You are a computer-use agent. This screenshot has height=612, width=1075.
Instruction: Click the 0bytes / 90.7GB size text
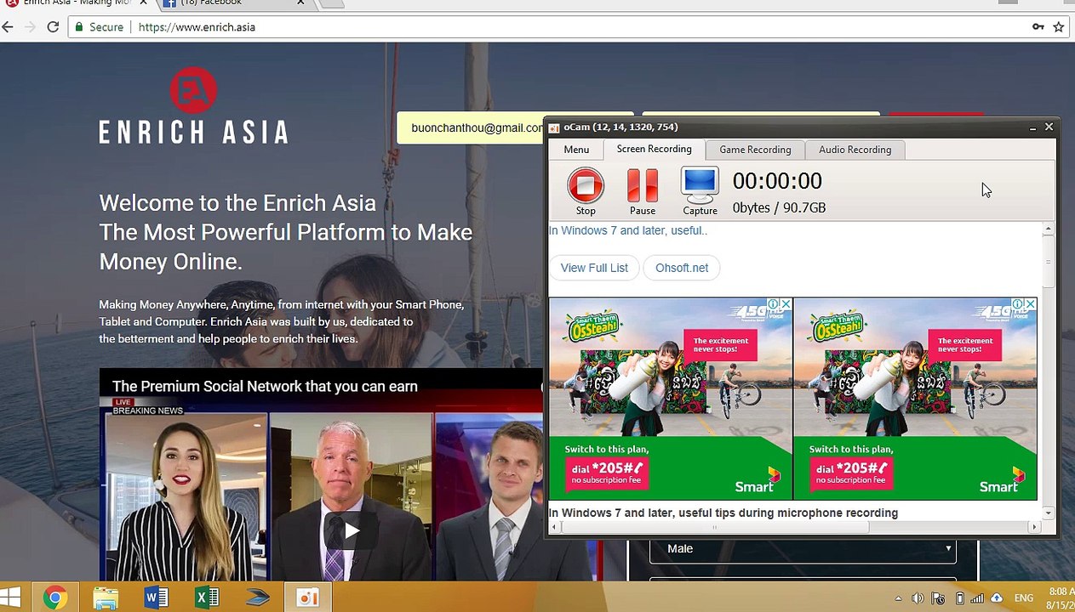pyautogui.click(x=779, y=207)
